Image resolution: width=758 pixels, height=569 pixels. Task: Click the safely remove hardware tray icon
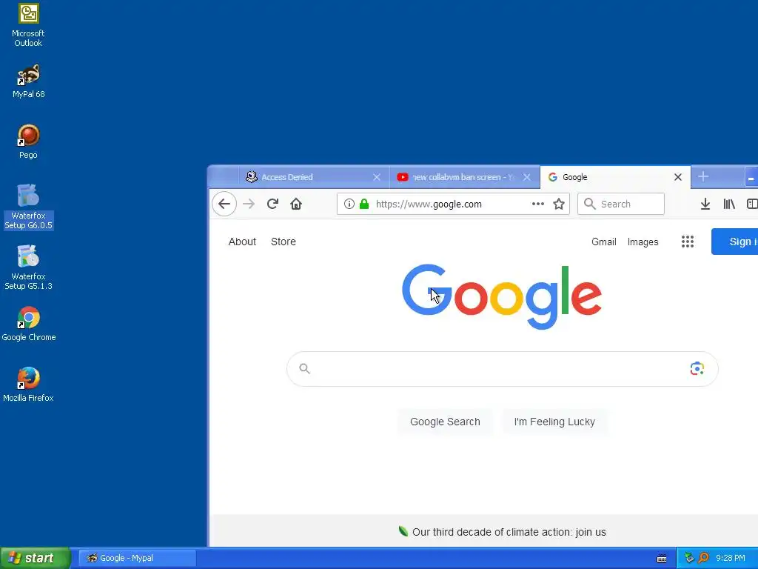[x=689, y=558]
